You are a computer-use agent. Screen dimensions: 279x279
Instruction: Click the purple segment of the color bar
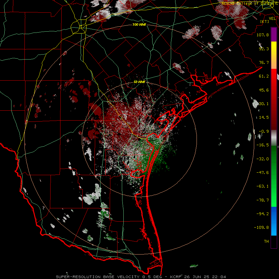(274, 35)
